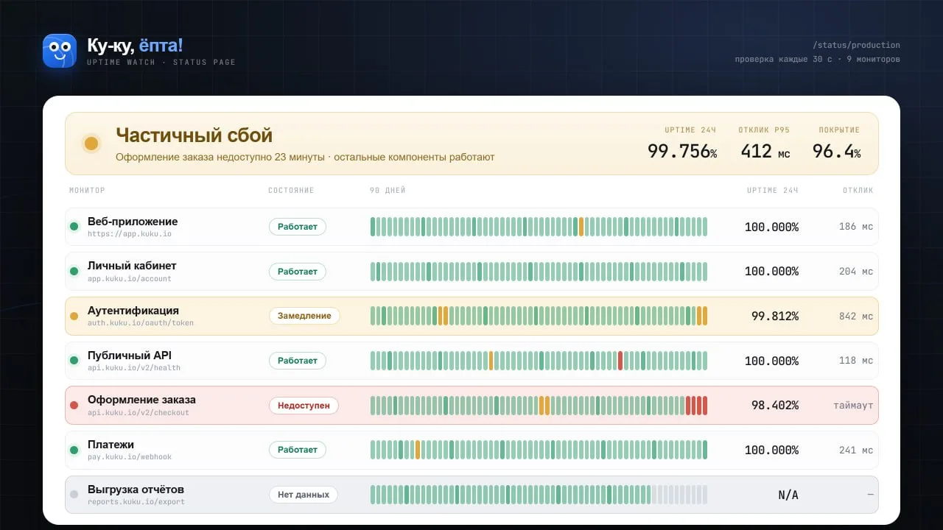
Task: Click green status dot beside Личный кабинет
Action: (x=74, y=272)
